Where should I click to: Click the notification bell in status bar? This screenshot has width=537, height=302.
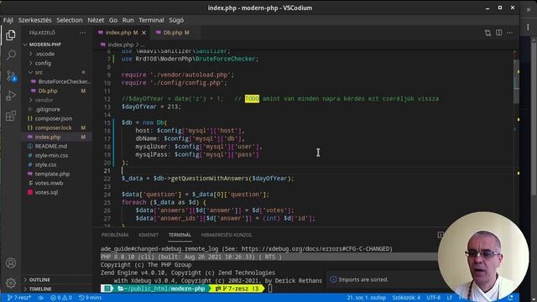click(511, 298)
